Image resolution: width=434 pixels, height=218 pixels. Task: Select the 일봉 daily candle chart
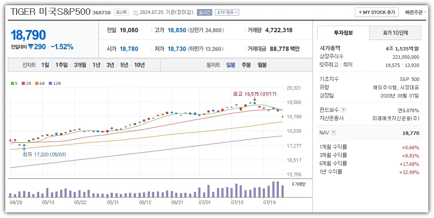click(x=231, y=65)
